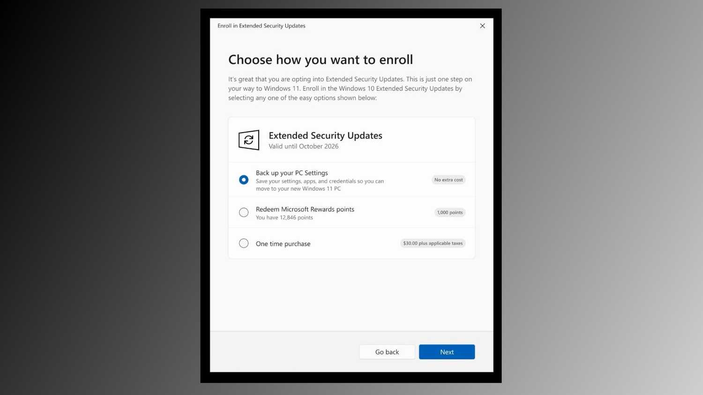Viewport: 703px width, 395px height.
Task: Click the One time purchase label
Action: click(x=283, y=244)
